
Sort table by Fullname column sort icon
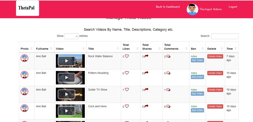point(51,48)
